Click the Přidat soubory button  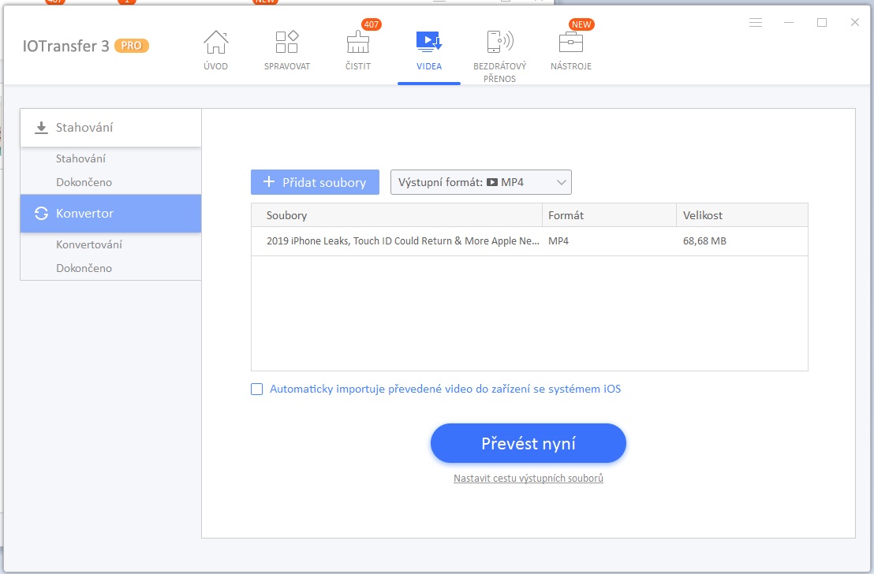[315, 182]
